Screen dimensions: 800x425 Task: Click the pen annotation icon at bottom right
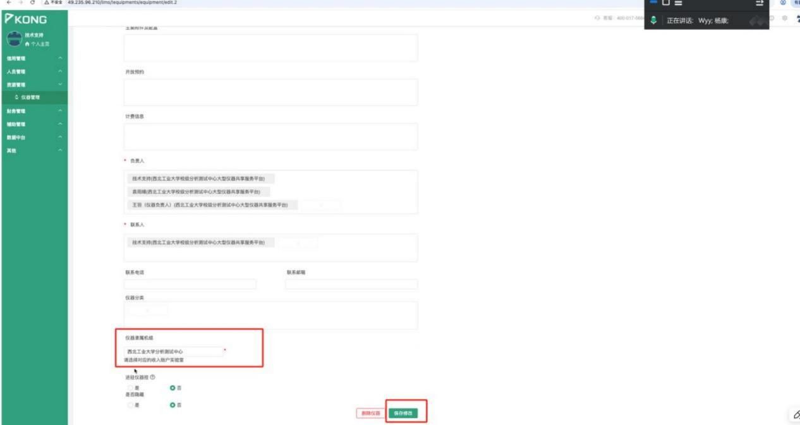tap(796, 414)
